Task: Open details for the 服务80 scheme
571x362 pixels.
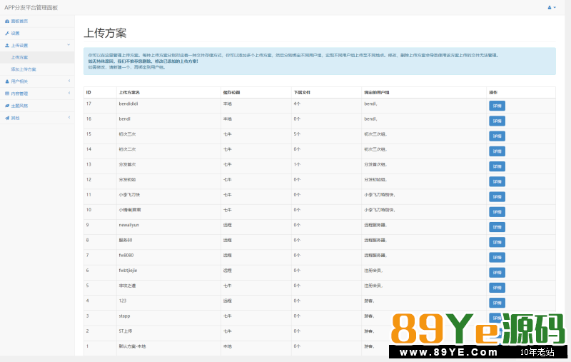Action: [497, 242]
